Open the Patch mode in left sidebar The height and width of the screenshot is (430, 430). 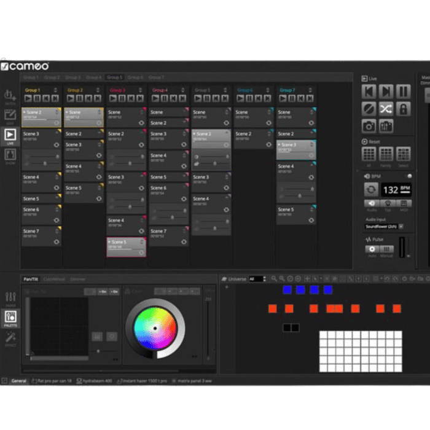click(10, 97)
